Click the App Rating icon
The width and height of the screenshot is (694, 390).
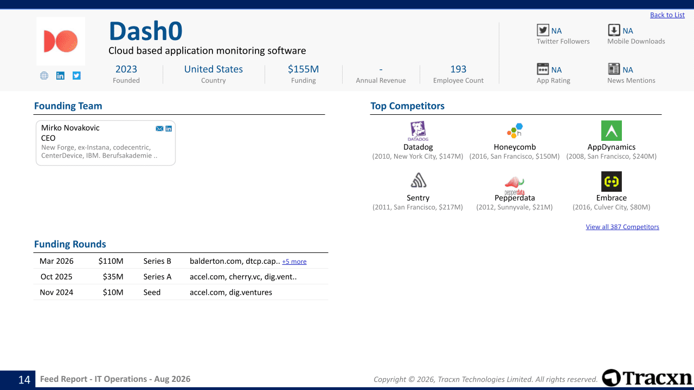(543, 69)
